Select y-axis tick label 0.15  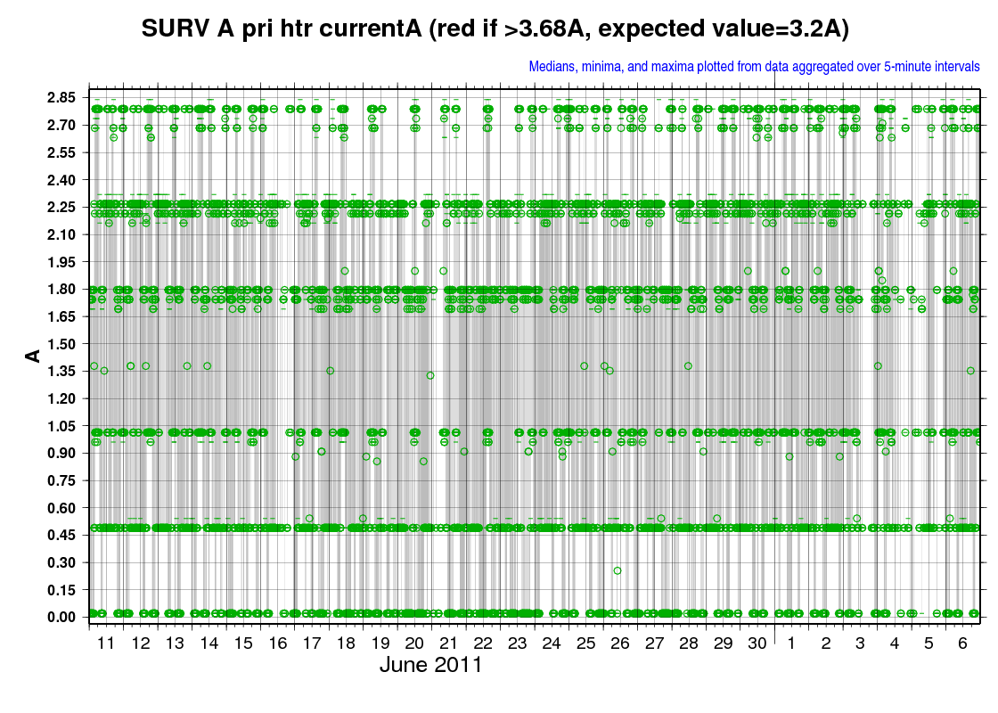point(61,591)
